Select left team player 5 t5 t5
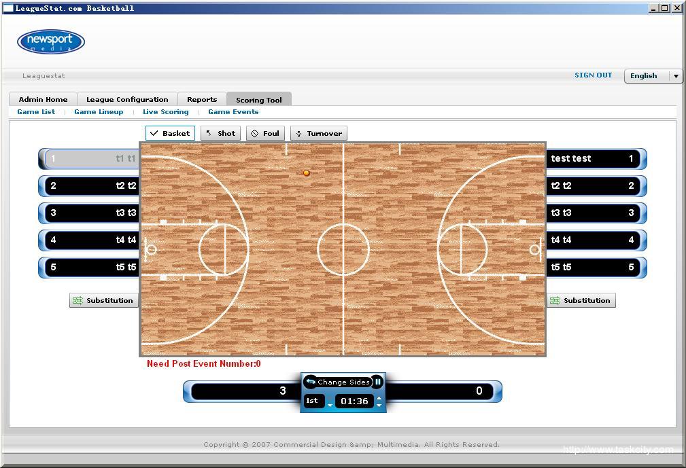Screen dimensions: 686x468 coord(92,268)
